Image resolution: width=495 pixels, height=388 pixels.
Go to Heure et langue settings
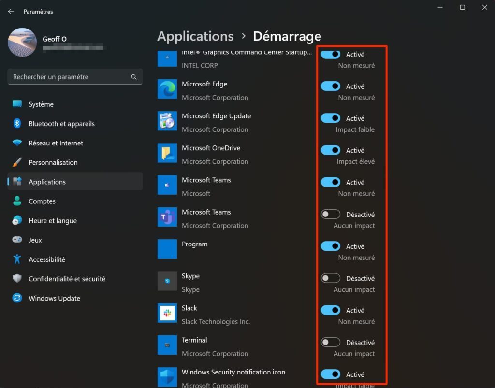point(75,220)
